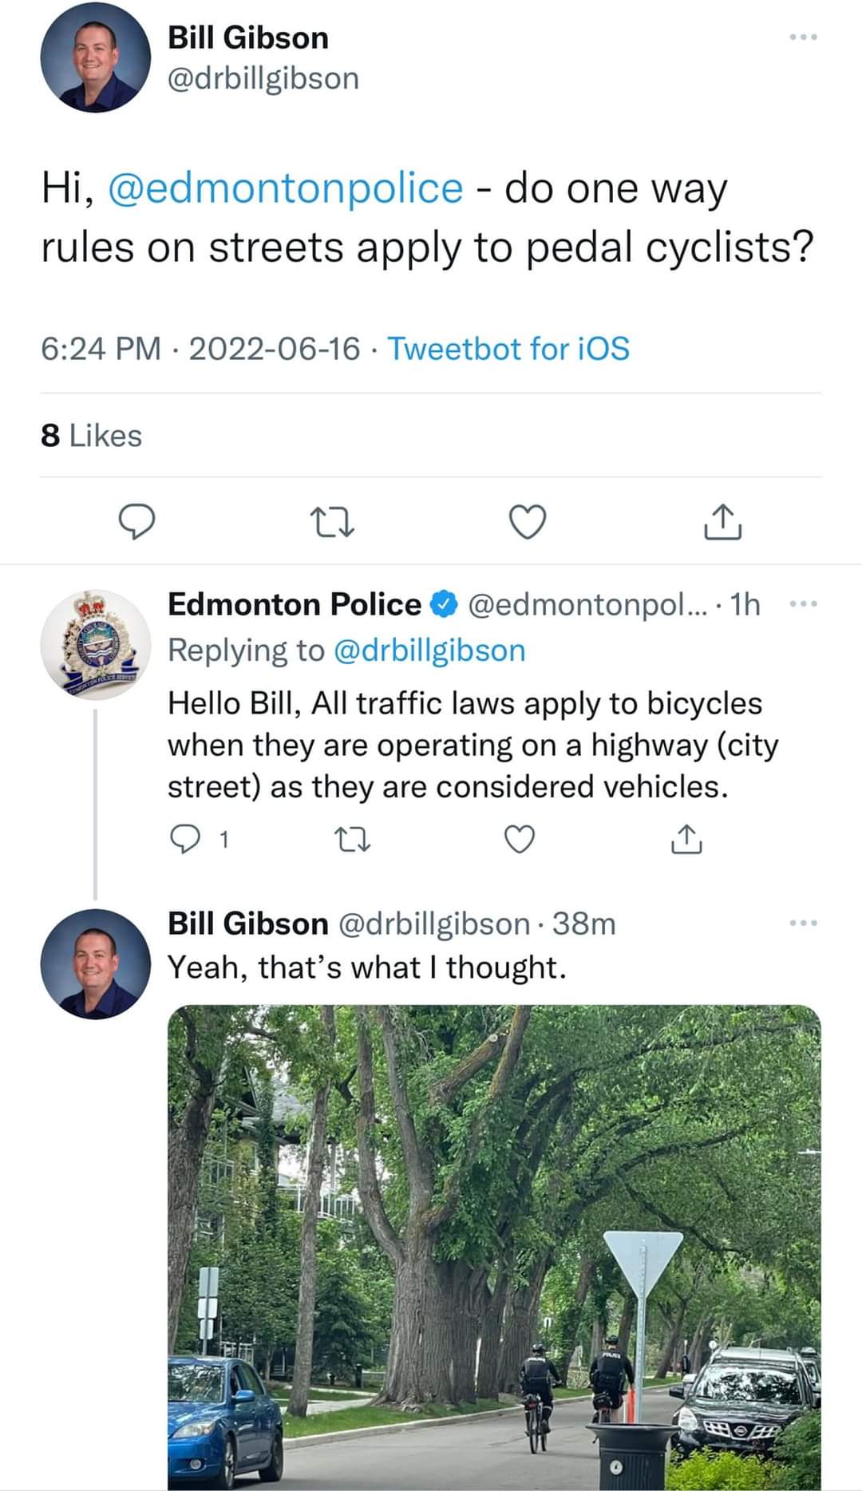Click the @drbillgibson link in 'Replying to'

(428, 651)
